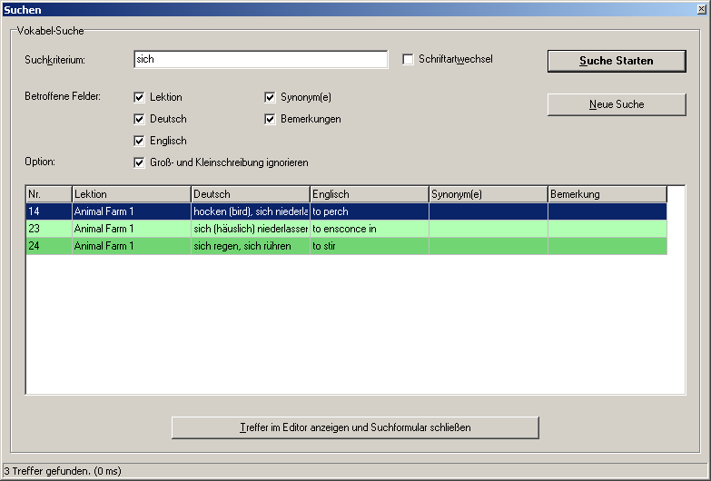Click Treffer im Editor anzeigen button

(355, 427)
